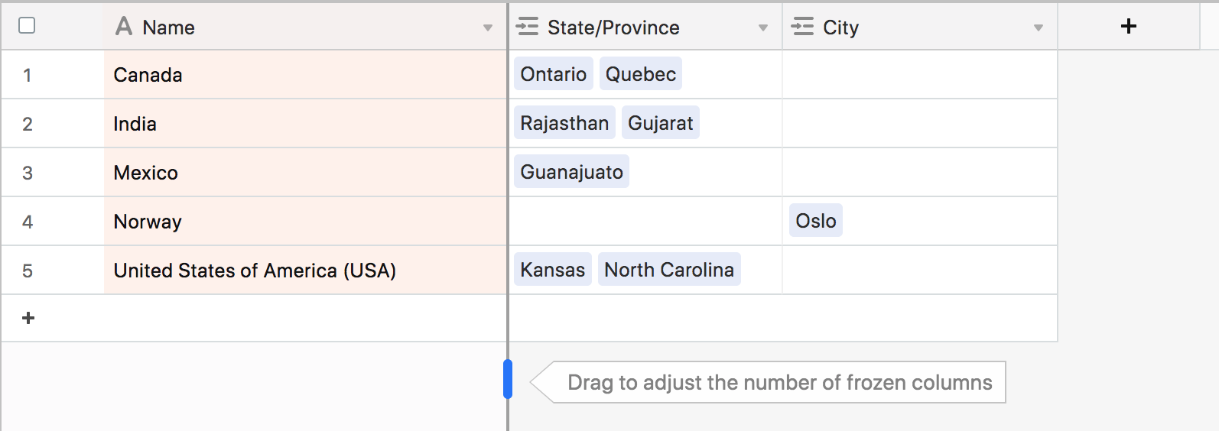Click the plus icon to add a row
Image resolution: width=1219 pixels, height=431 pixels.
[x=28, y=318]
